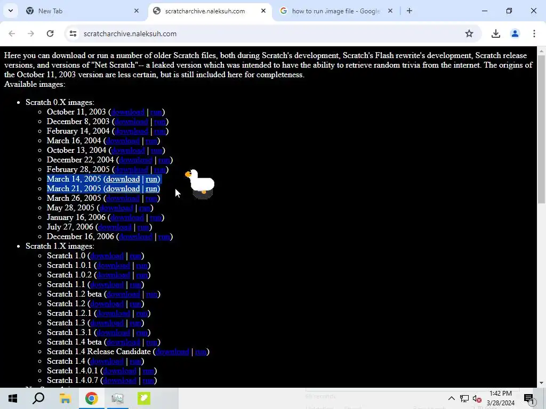The image size is (546, 409).
Task: Download the October 11, 2003 image
Action: (128, 112)
